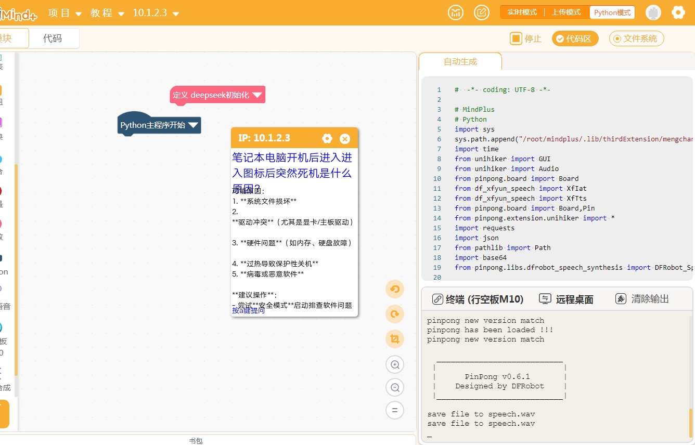
Task: Click the 停止 stop button
Action: click(x=526, y=38)
